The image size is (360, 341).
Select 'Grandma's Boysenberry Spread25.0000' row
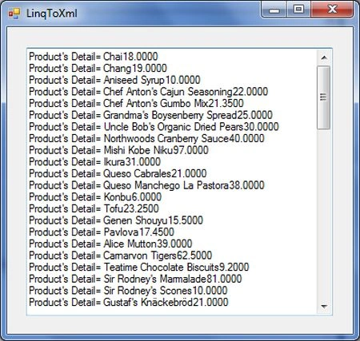pyautogui.click(x=172, y=115)
